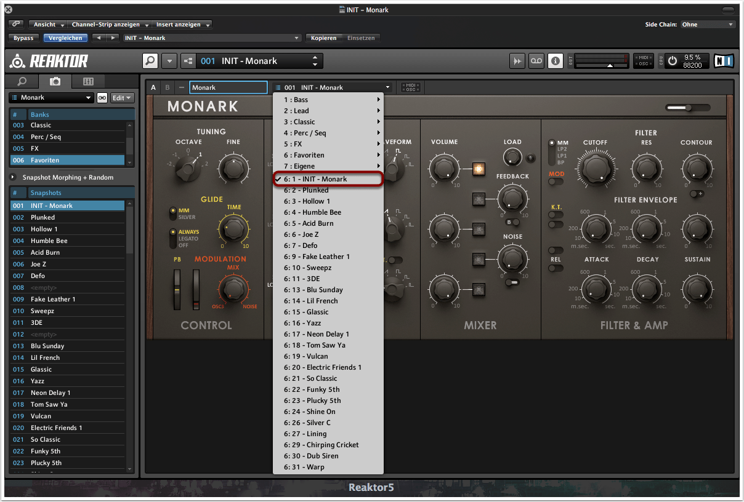Click the Kopieren button

323,38
